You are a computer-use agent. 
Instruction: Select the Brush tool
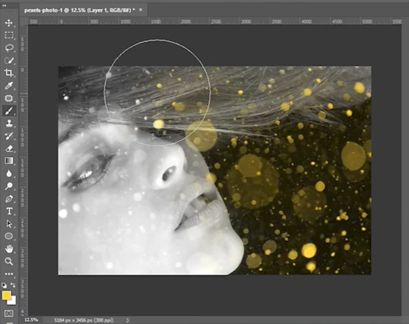9,111
